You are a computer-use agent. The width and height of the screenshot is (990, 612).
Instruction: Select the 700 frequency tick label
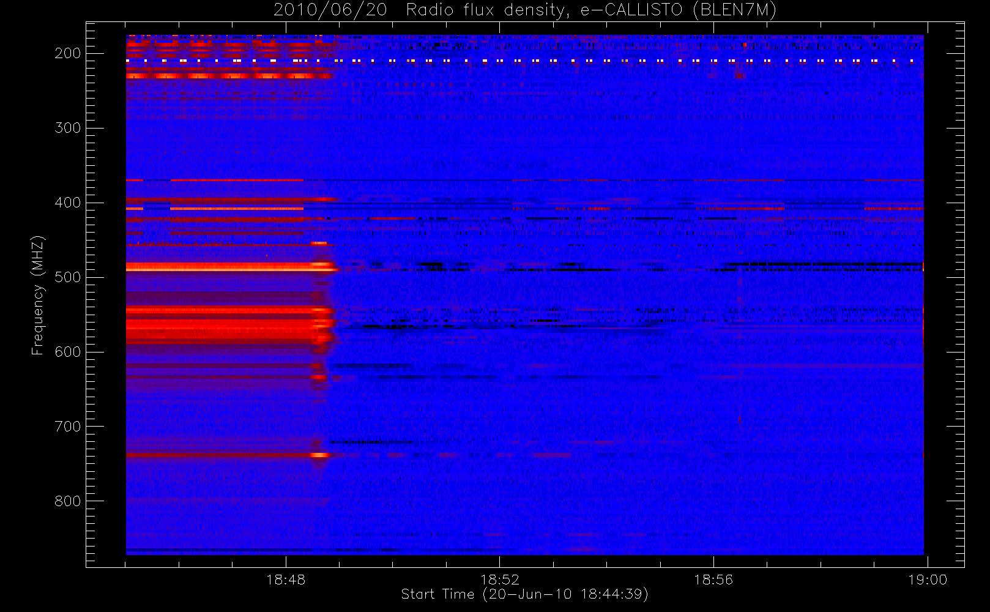pos(67,427)
